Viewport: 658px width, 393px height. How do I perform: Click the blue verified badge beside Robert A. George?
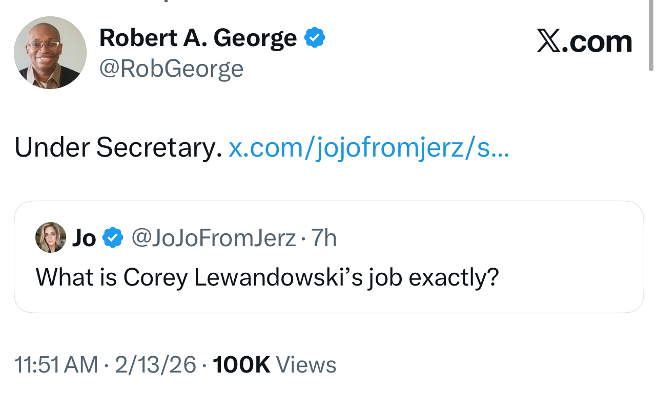click(315, 38)
